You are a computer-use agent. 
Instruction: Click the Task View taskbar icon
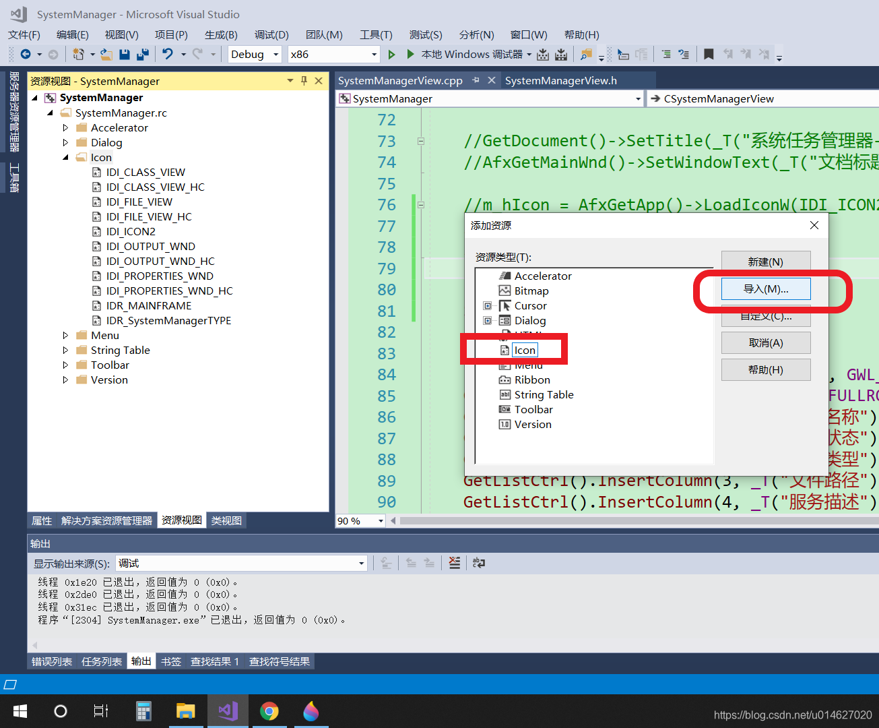coord(101,710)
